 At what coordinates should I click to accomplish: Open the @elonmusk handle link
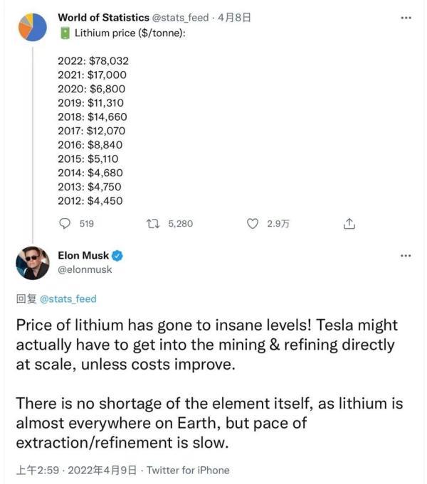[85, 270]
